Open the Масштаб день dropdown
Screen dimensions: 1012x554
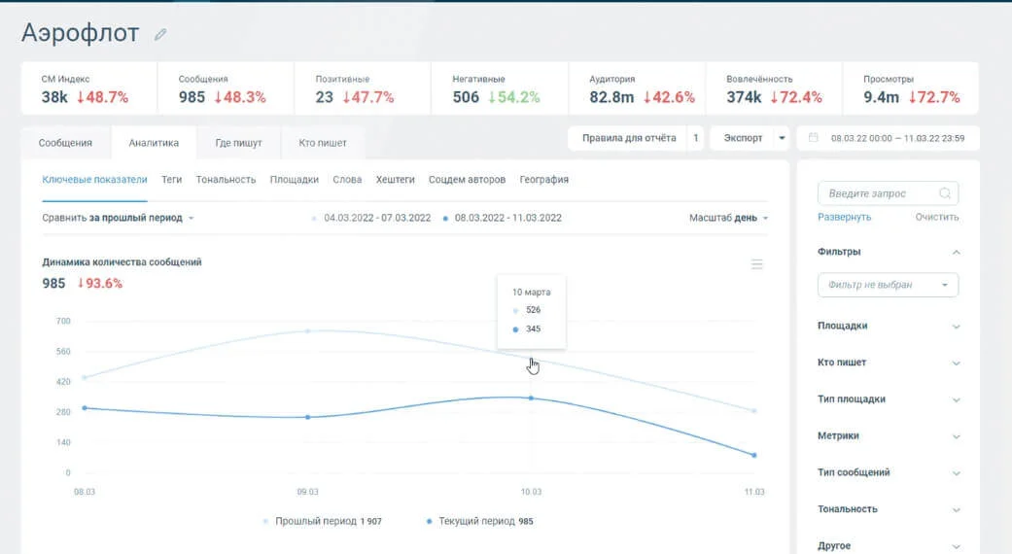(x=729, y=218)
